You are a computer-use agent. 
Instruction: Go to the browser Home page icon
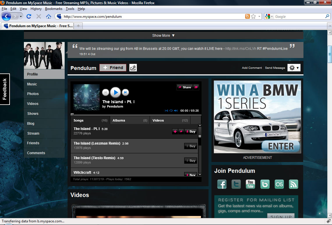coord(48,16)
